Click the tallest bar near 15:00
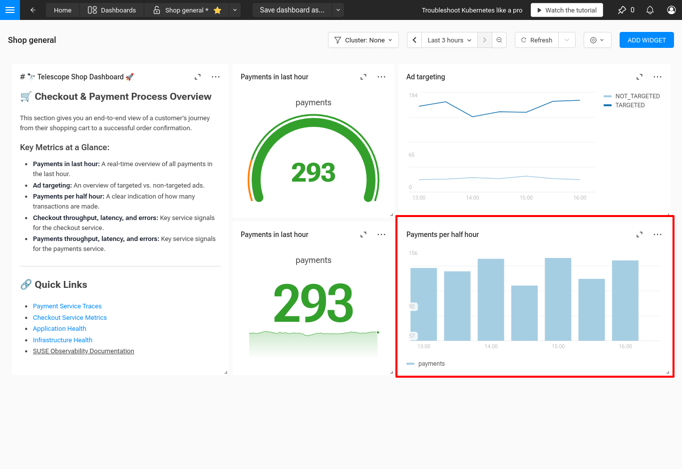 (558, 299)
